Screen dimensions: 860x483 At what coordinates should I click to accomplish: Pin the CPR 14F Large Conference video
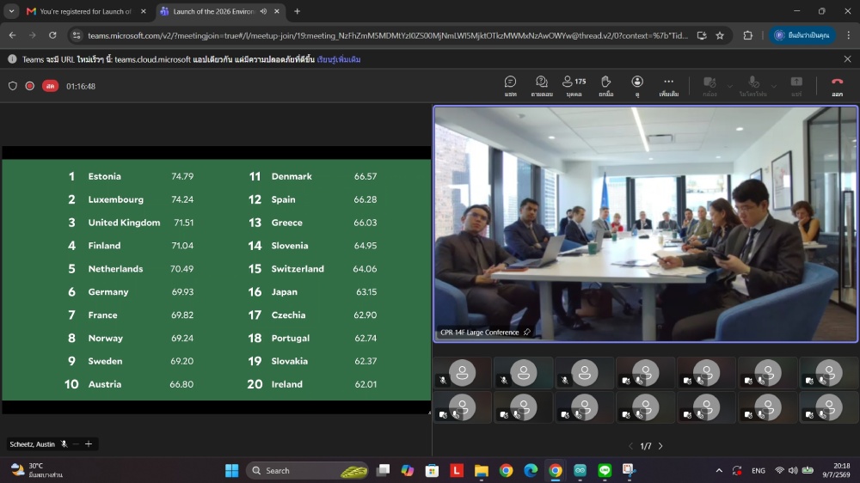coord(526,333)
